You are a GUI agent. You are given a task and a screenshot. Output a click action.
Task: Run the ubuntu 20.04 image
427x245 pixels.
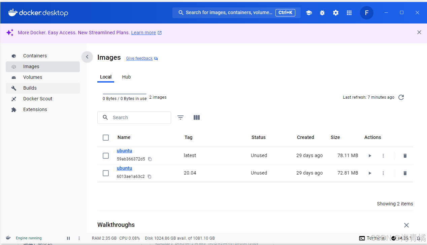click(x=370, y=173)
